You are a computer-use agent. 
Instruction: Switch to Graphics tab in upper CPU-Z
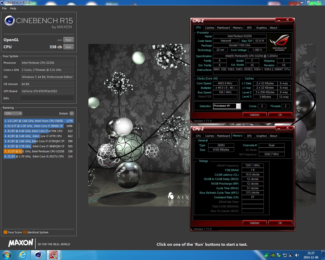pyautogui.click(x=262, y=28)
